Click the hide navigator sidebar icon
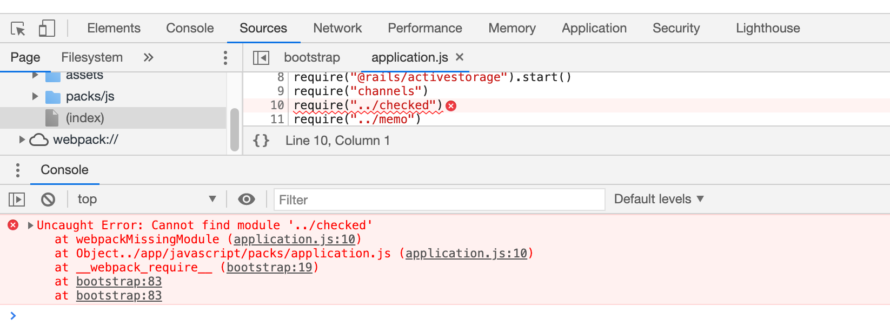890x332 pixels. coord(261,57)
